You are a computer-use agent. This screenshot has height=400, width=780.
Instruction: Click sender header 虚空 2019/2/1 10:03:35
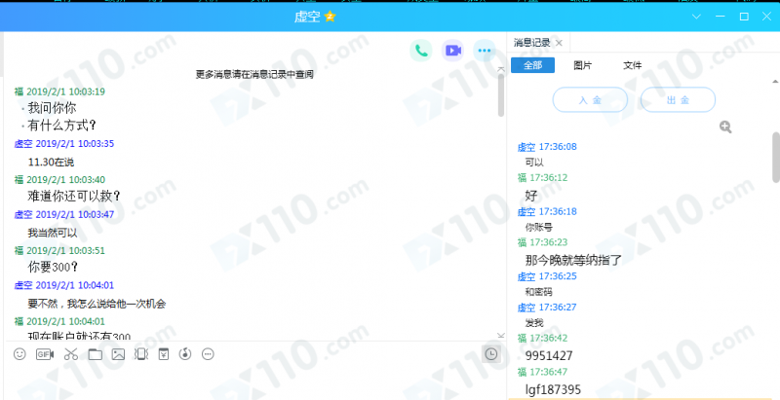[64, 144]
